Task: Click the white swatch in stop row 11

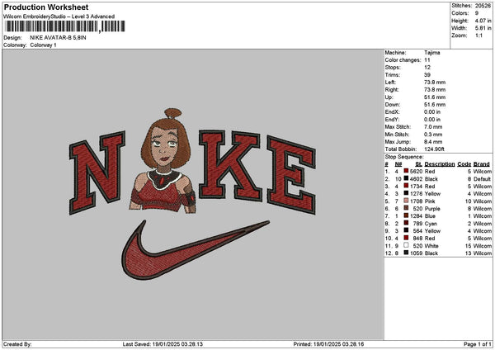Action: pyautogui.click(x=406, y=245)
